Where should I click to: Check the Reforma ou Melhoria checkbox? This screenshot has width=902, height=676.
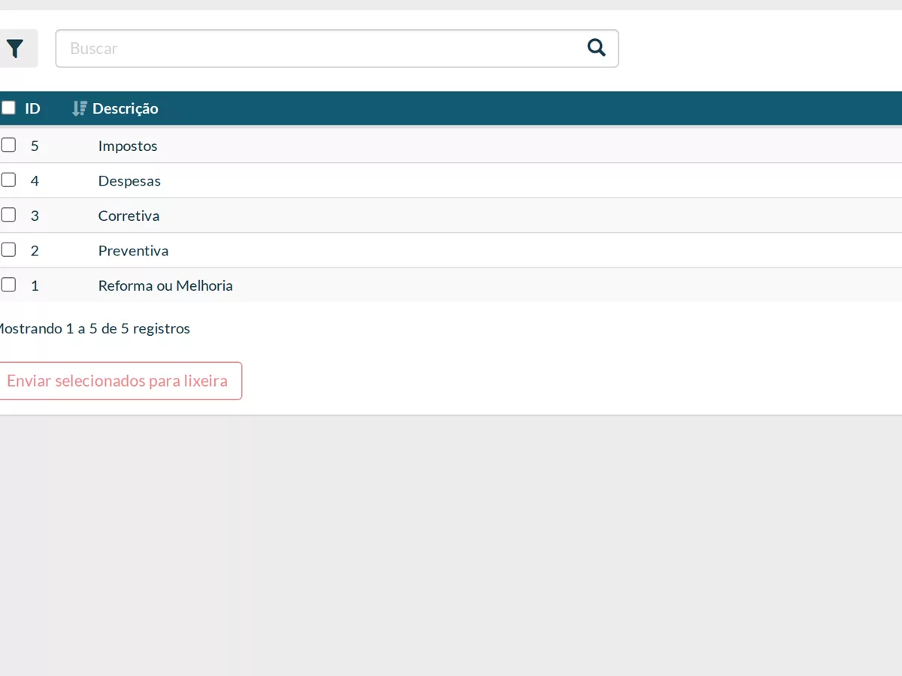8,285
